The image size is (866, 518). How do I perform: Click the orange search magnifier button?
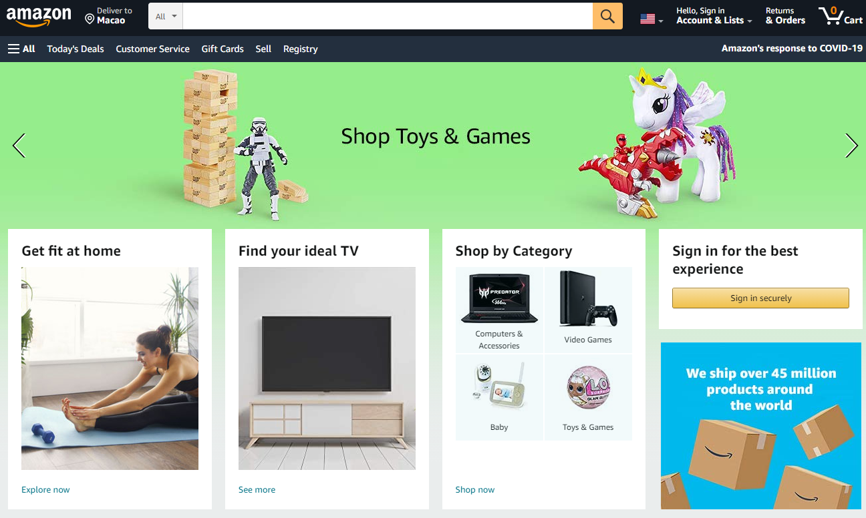pos(607,16)
